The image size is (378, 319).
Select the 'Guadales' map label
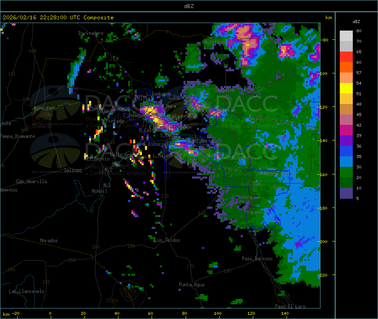coord(224,90)
